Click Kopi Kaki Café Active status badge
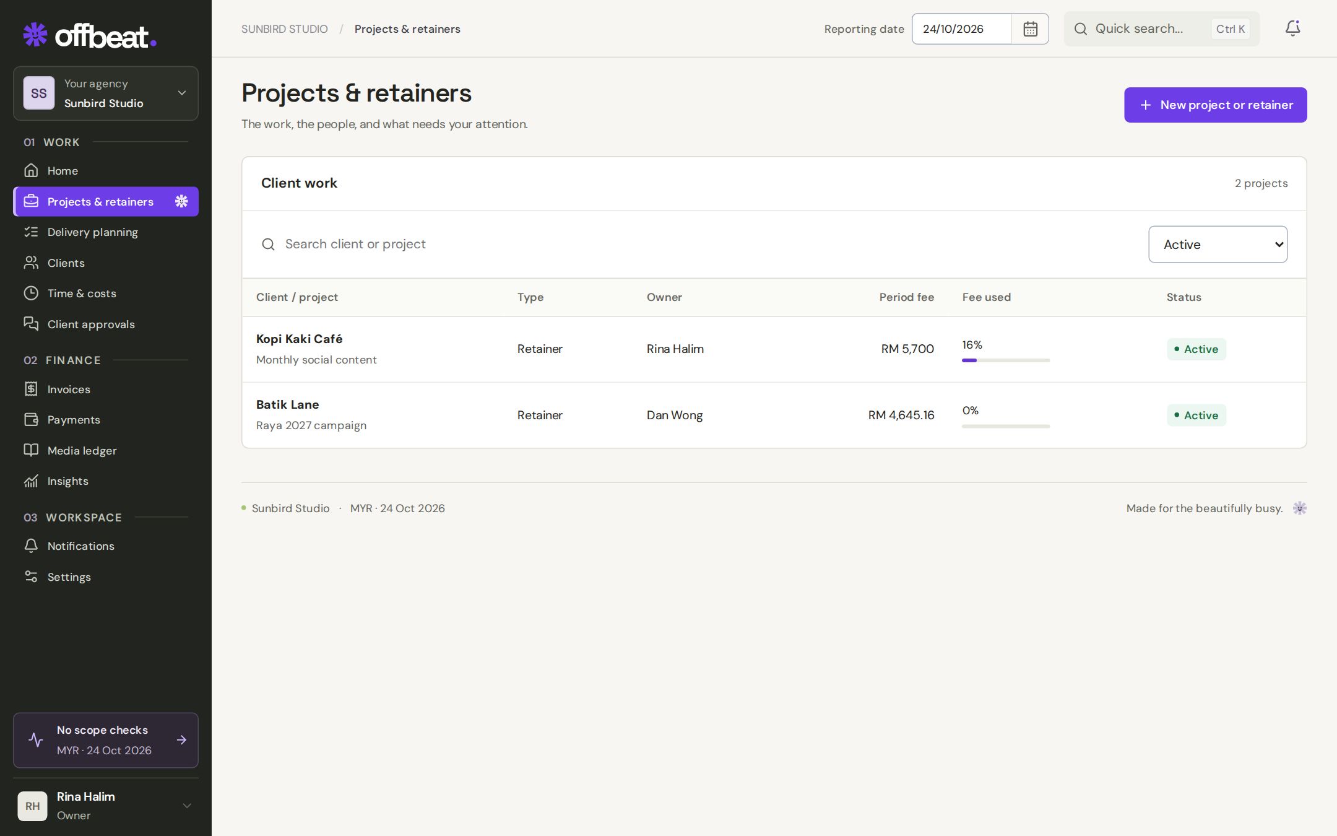The height and width of the screenshot is (836, 1337). (x=1196, y=349)
